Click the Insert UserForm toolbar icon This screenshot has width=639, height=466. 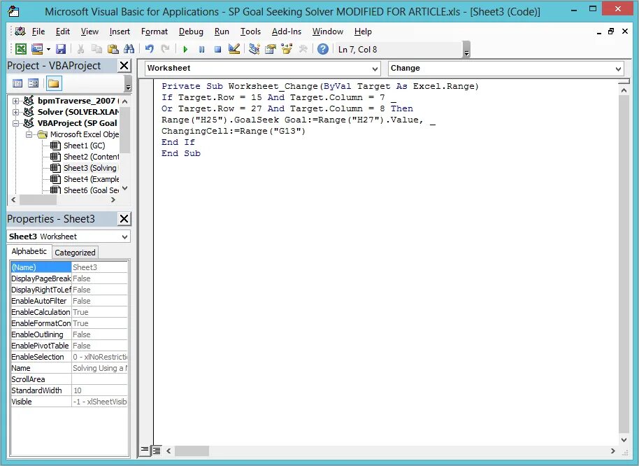[x=37, y=50]
